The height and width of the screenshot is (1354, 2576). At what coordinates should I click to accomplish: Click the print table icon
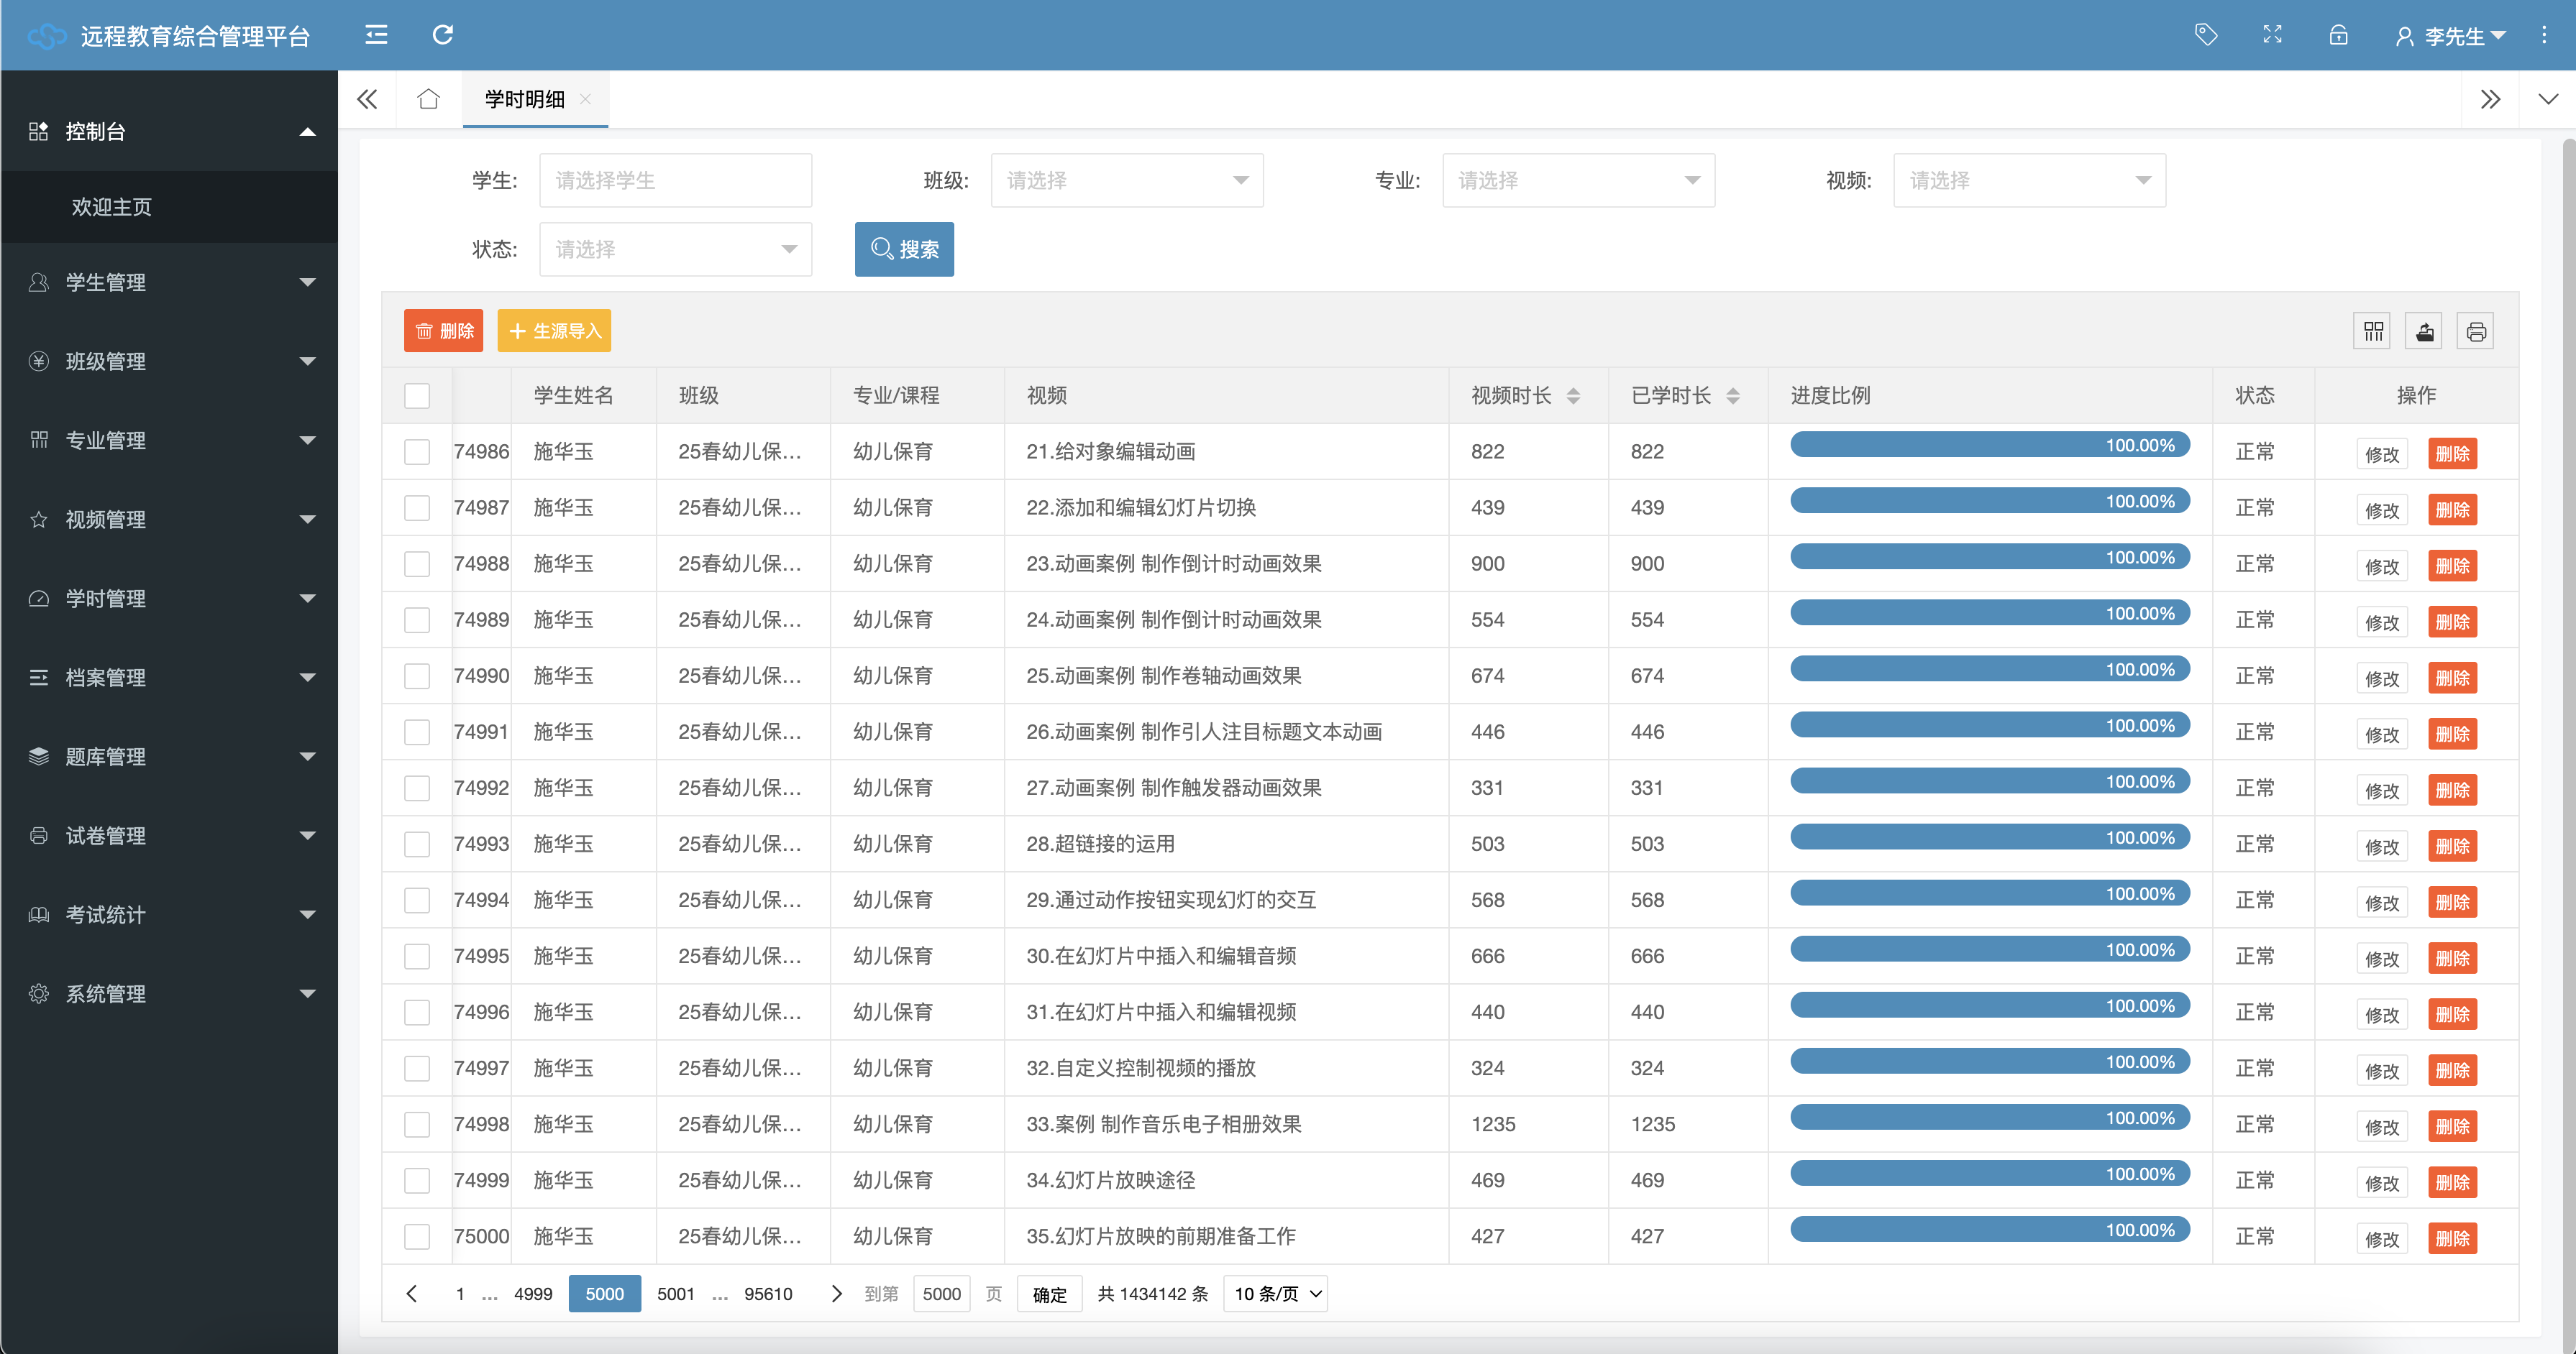pyautogui.click(x=2475, y=332)
